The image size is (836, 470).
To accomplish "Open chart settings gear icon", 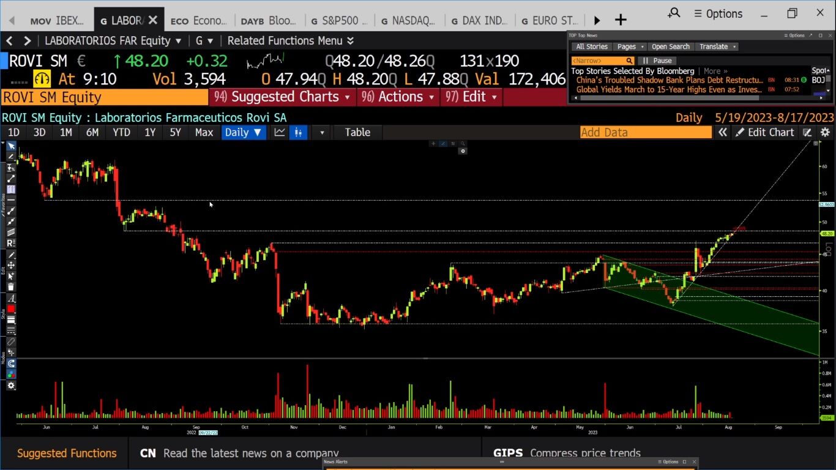I will tap(825, 132).
